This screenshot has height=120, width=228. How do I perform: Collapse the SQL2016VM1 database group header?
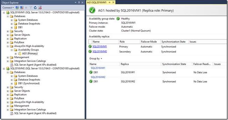point(98,68)
